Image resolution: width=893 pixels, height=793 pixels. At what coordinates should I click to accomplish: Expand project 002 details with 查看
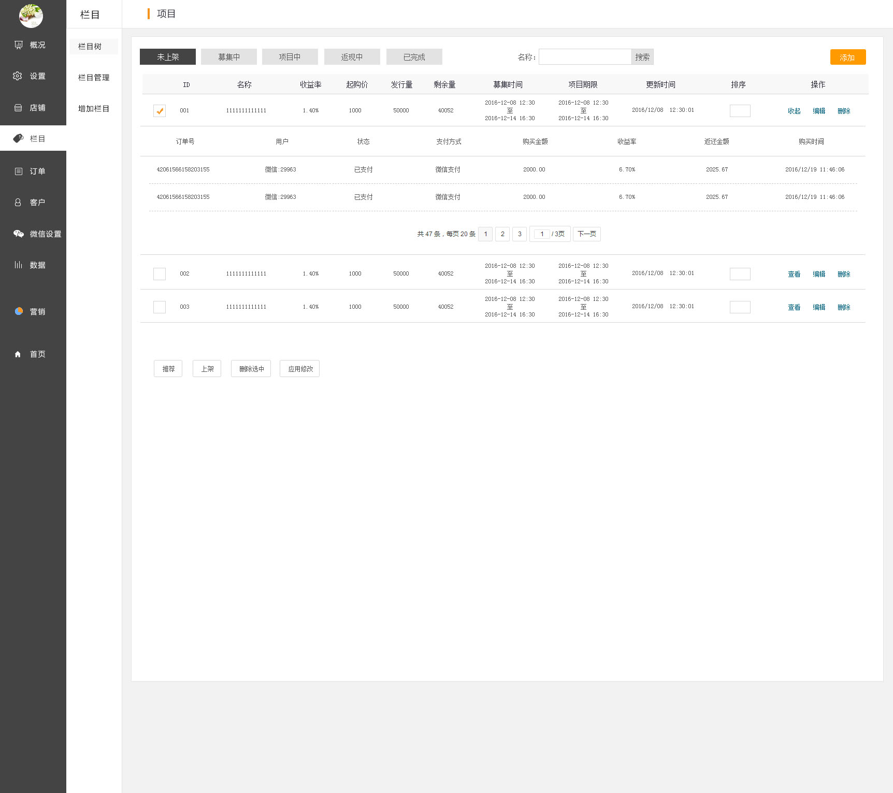[x=794, y=274]
